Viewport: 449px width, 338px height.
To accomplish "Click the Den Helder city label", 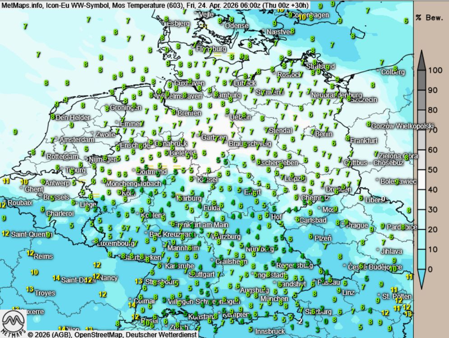I will click(x=71, y=117).
